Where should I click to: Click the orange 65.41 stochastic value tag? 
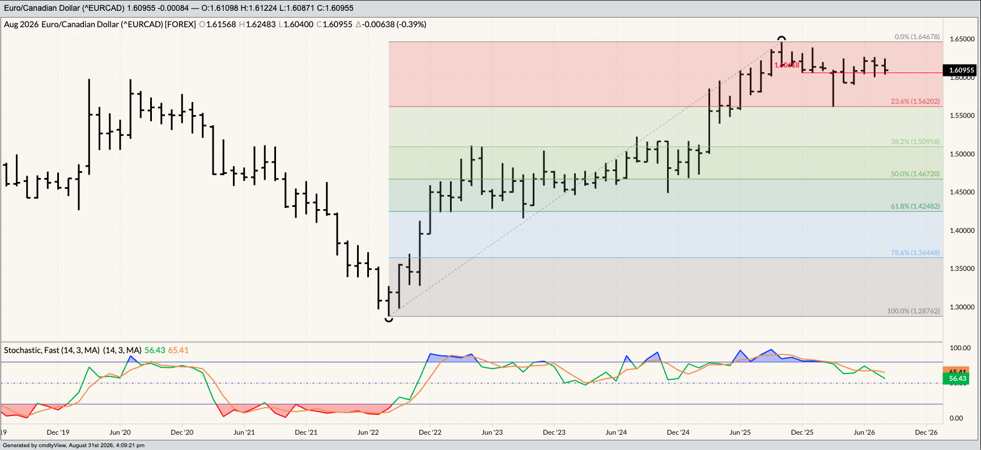[x=957, y=371]
